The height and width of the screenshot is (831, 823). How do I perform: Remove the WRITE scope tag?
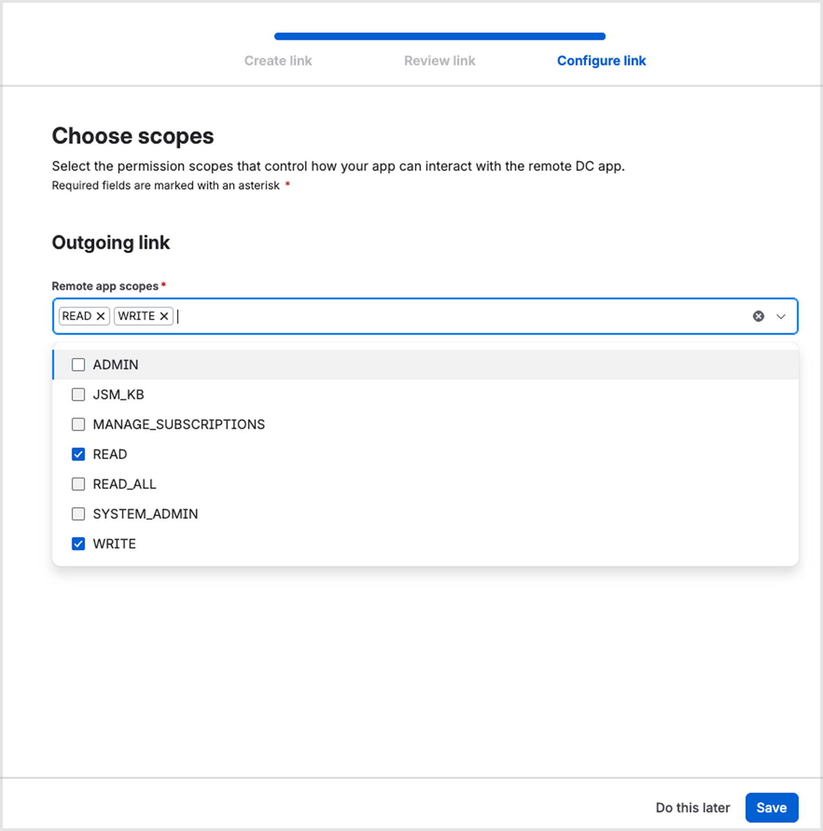click(x=164, y=316)
